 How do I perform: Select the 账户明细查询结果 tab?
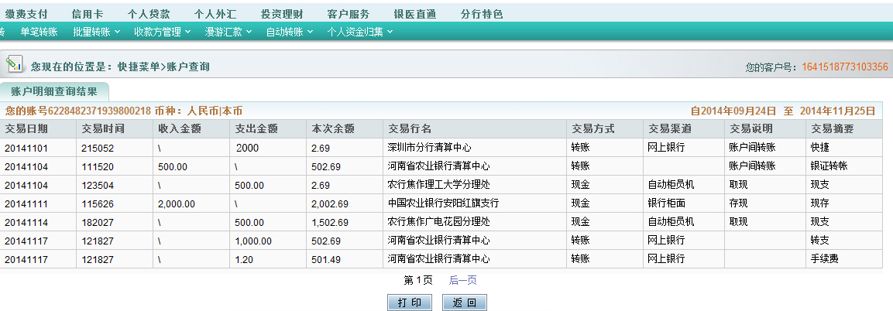pyautogui.click(x=54, y=91)
